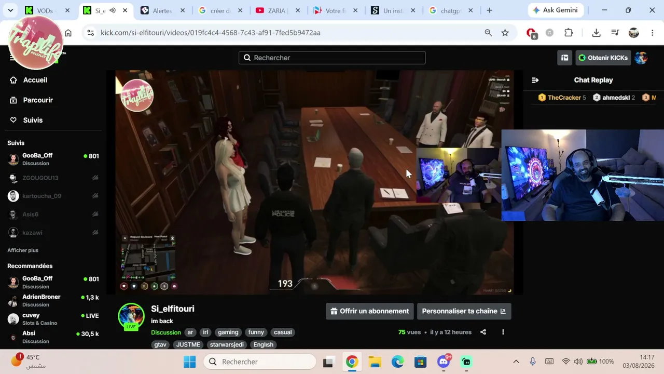Viewport: 664px width, 374px height.
Task: Open the recommended channel cuvey
Action: point(53,318)
